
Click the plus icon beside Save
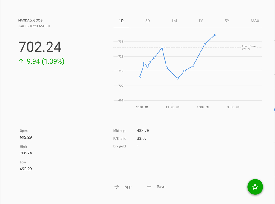(x=149, y=187)
